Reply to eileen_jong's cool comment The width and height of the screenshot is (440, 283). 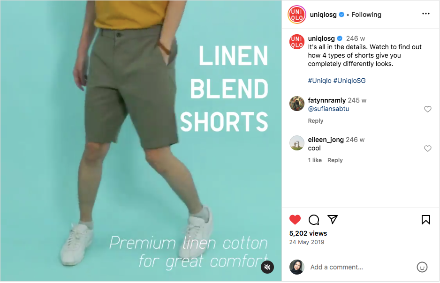click(335, 160)
